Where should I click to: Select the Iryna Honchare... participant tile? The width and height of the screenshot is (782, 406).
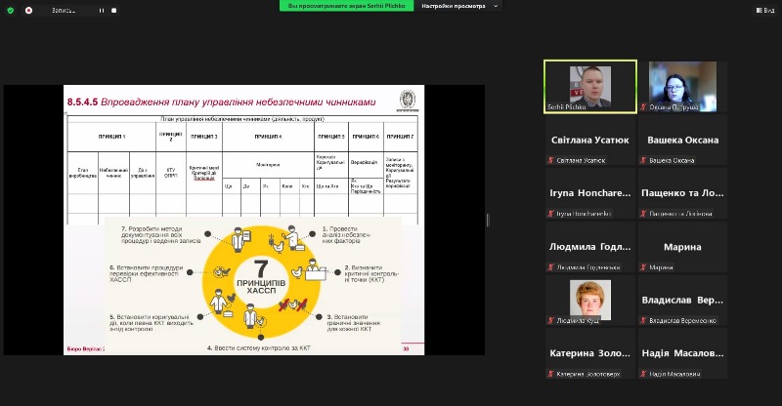tap(590, 193)
